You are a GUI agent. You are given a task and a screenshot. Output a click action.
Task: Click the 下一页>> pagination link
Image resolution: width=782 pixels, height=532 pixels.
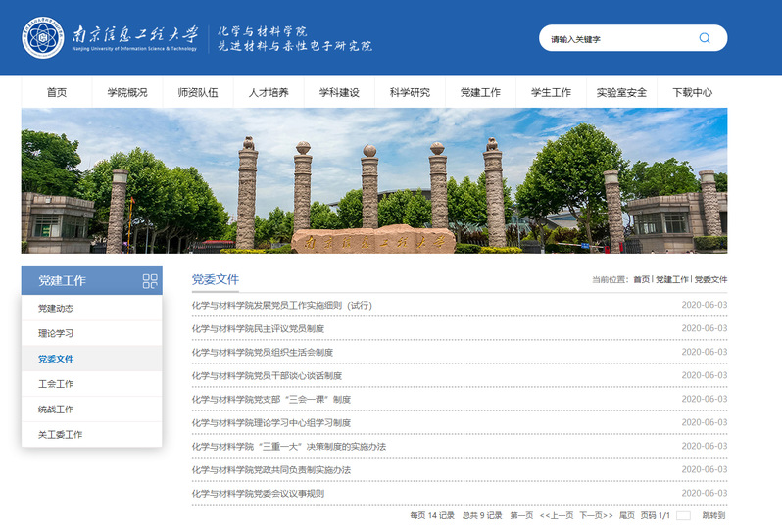(596, 515)
